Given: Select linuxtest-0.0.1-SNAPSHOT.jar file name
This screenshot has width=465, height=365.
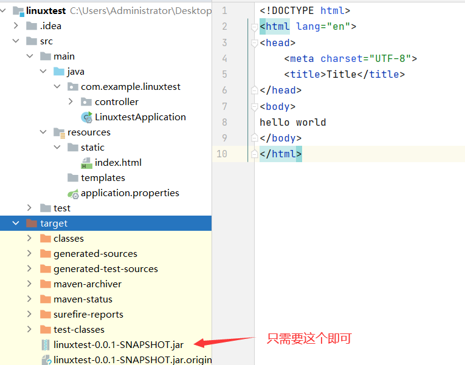Looking at the screenshot, I should click(119, 345).
